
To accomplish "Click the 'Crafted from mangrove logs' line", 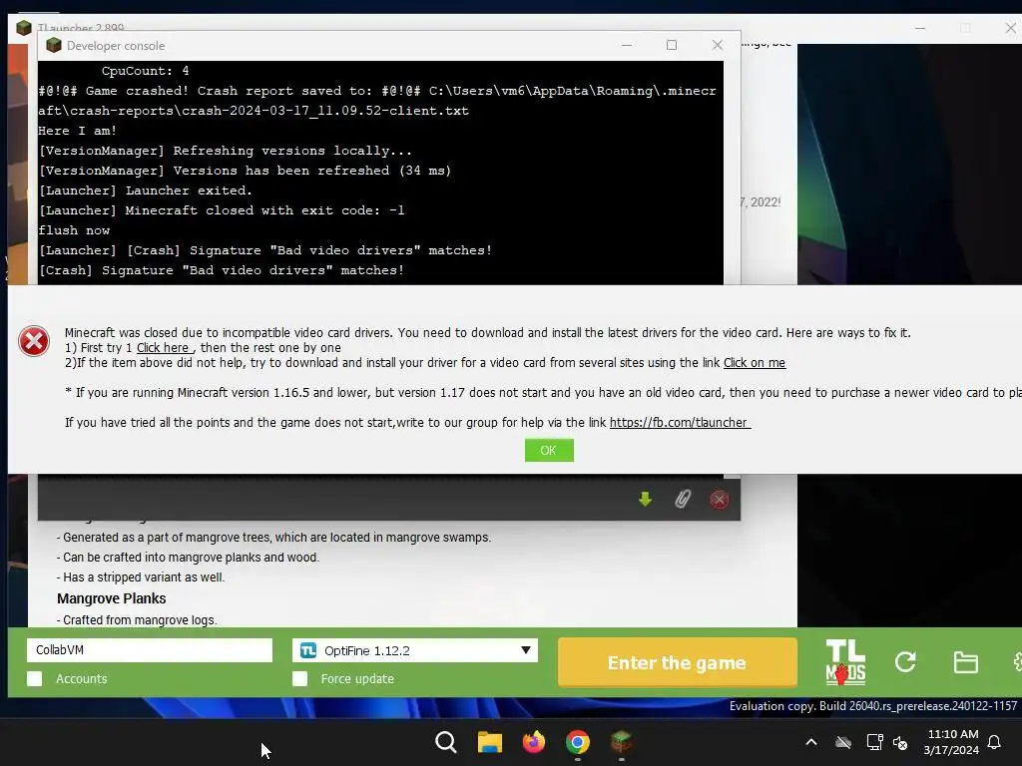I will click(137, 620).
